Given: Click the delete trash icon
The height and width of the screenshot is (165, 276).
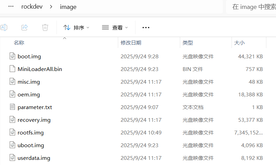Looking at the screenshot, I should 45,27.
